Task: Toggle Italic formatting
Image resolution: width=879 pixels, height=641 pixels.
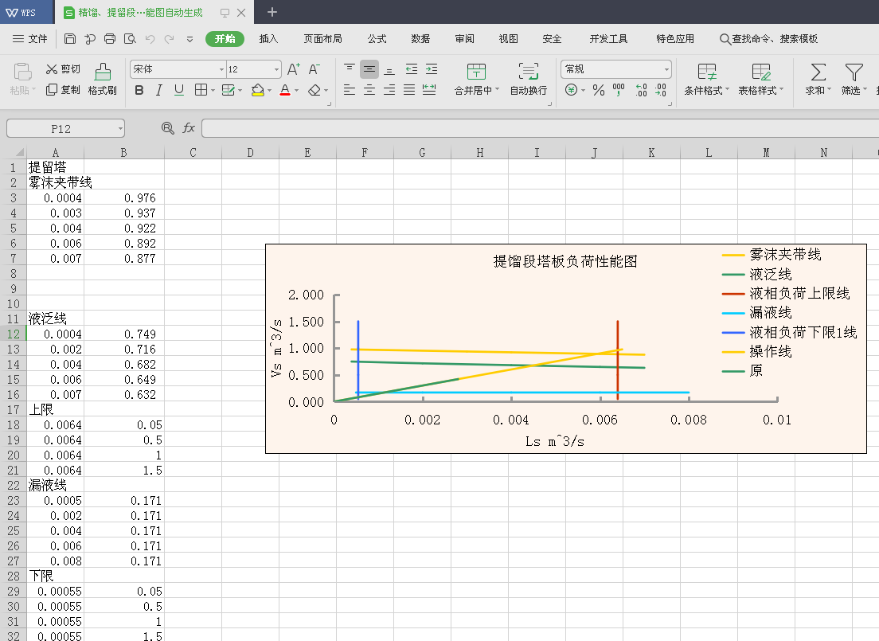Action: pyautogui.click(x=159, y=90)
